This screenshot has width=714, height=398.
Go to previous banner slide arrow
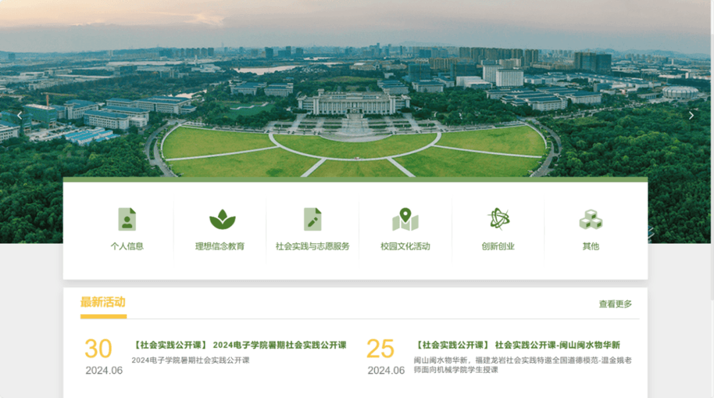(x=20, y=116)
